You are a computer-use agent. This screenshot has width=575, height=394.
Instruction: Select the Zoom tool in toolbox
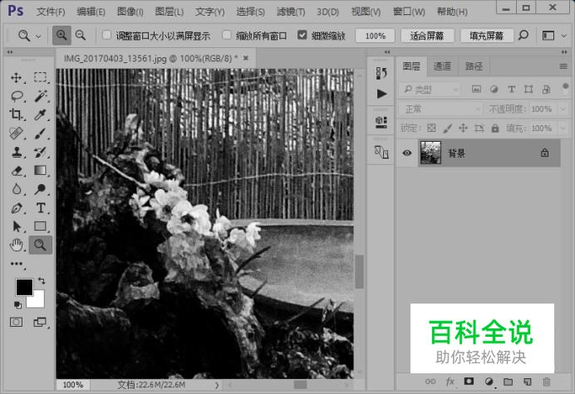coord(41,245)
